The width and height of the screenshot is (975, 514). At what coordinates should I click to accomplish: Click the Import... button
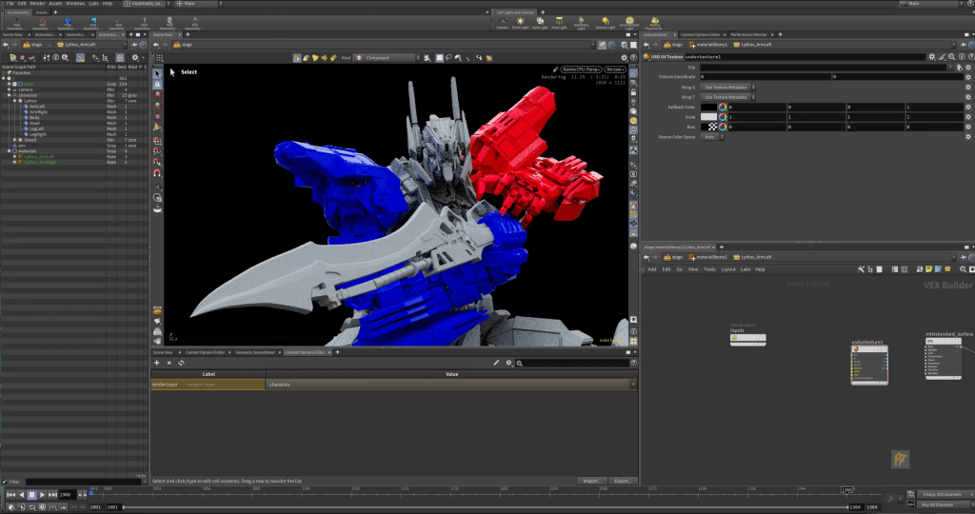592,482
